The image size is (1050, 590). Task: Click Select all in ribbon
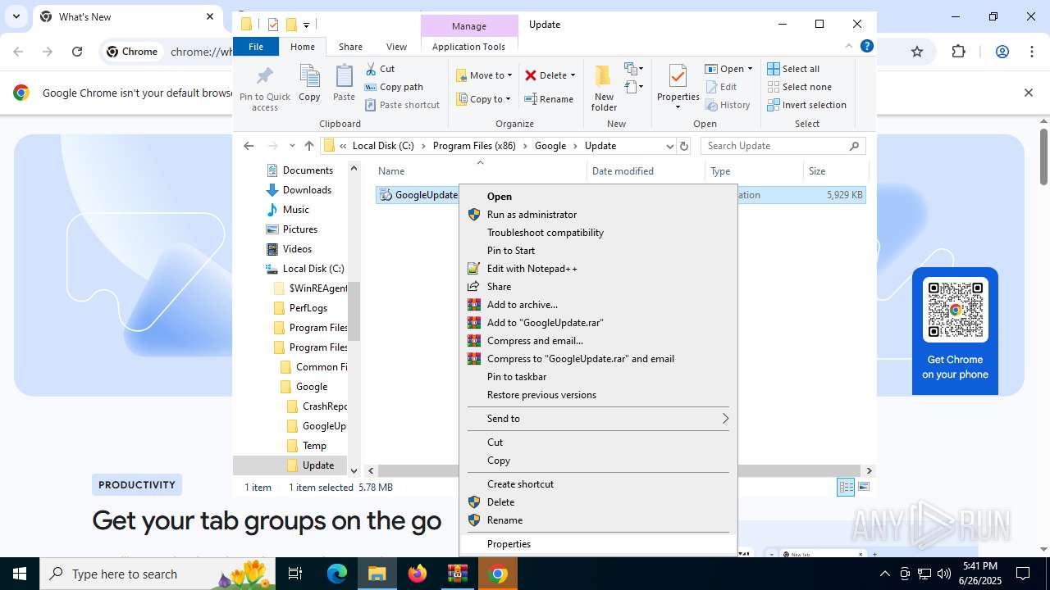click(793, 69)
